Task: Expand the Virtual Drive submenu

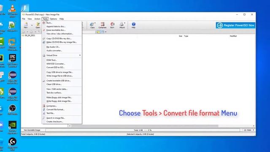Action: click(x=62, y=55)
